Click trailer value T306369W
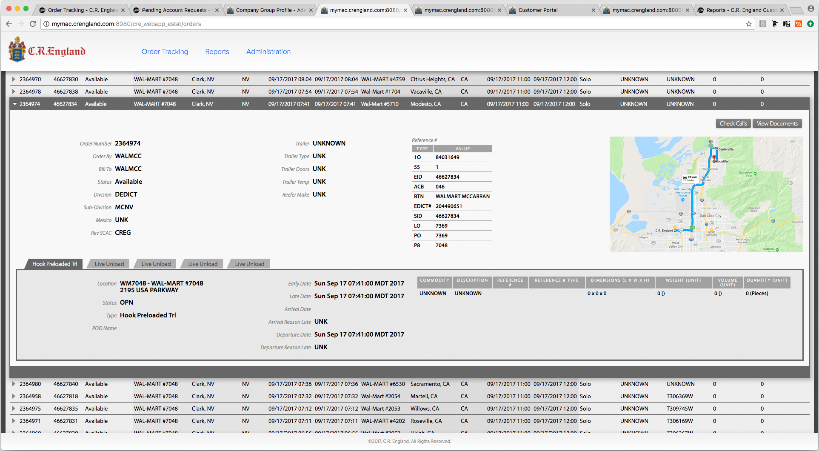This screenshot has height=451, width=819. coord(679,396)
